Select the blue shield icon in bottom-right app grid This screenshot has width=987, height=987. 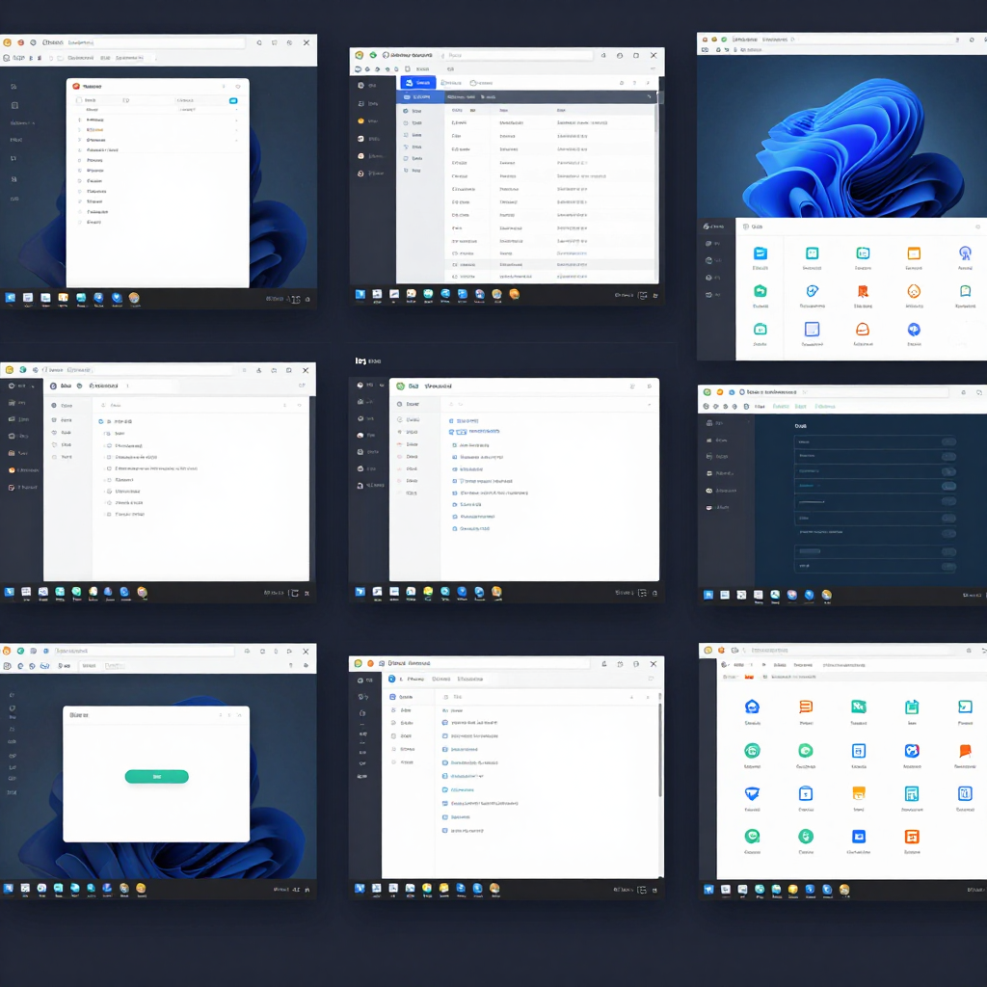(752, 793)
